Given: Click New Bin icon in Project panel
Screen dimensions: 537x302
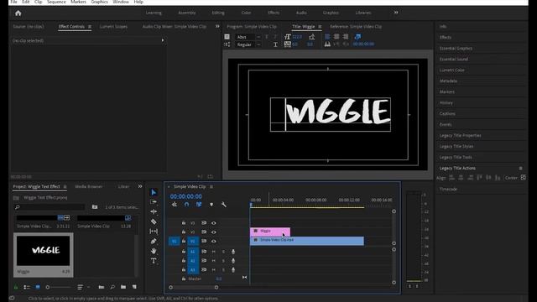Looking at the screenshot, I should coord(123,287).
